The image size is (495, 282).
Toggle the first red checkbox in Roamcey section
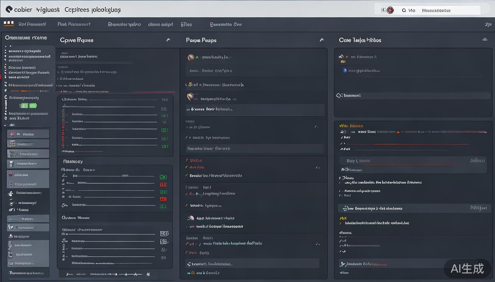163,184
